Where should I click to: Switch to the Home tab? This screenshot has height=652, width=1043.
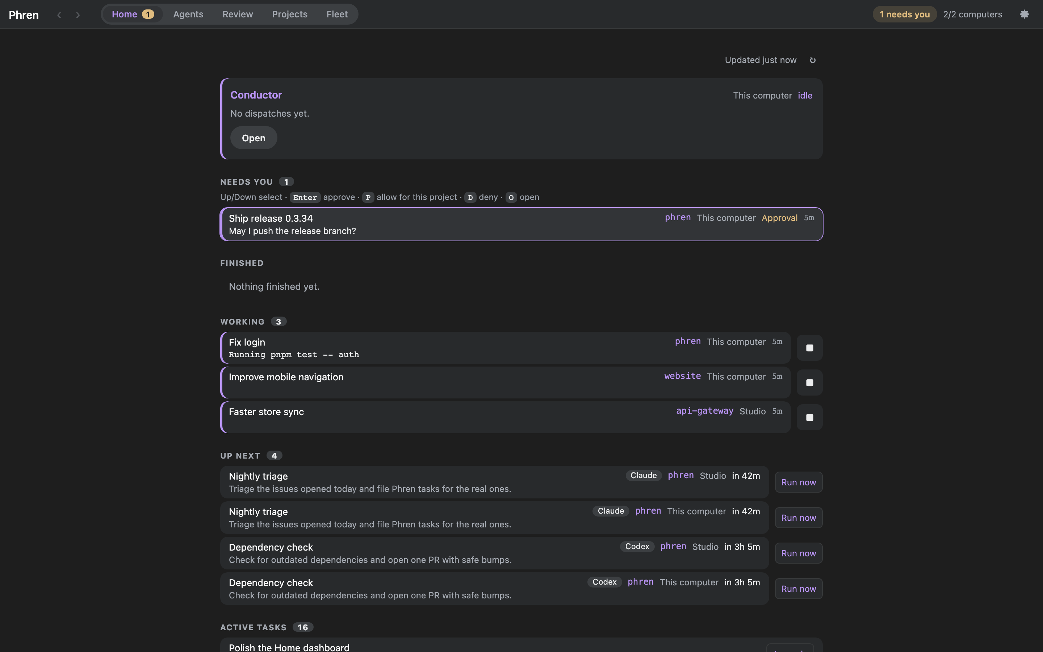[133, 14]
